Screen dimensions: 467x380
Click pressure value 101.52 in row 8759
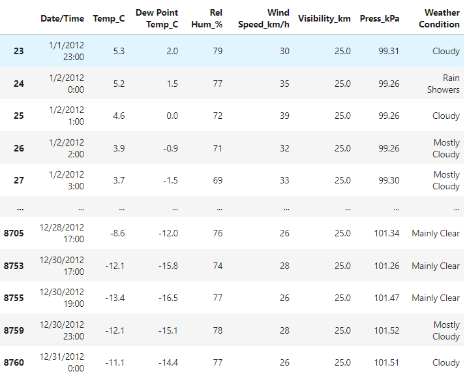(385, 330)
